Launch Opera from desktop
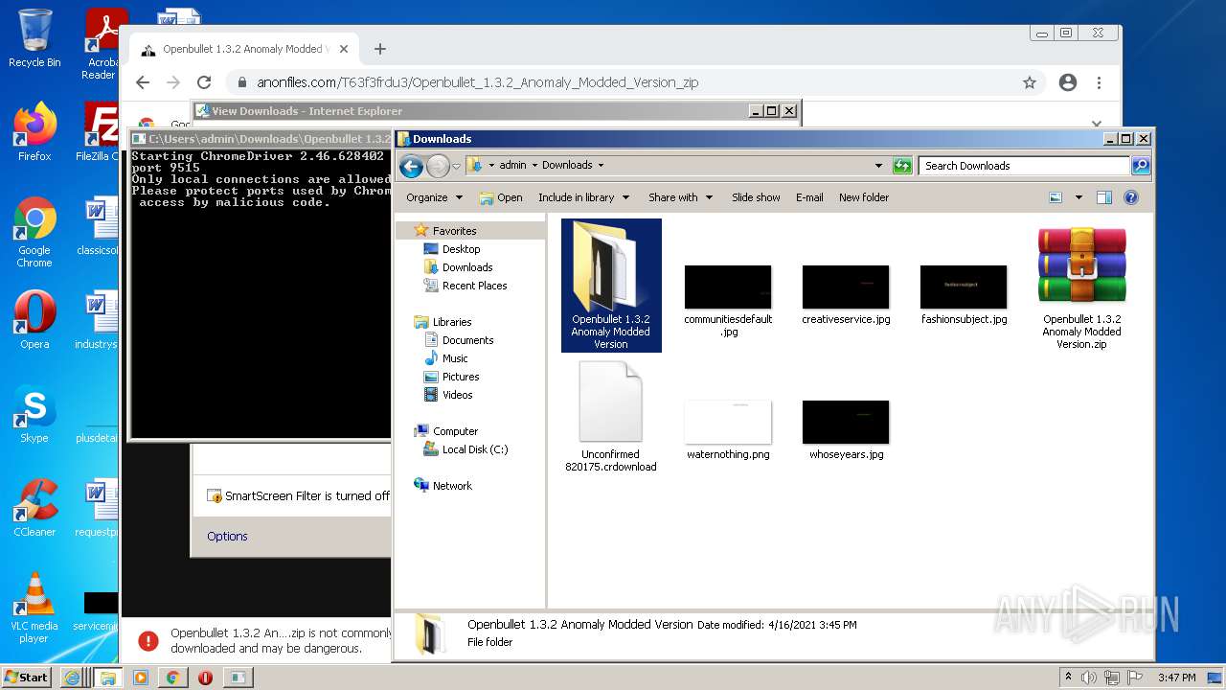The height and width of the screenshot is (690, 1226). (34, 320)
